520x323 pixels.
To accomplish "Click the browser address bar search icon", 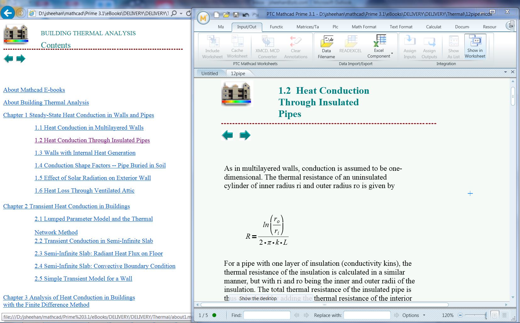I will tap(174, 13).
